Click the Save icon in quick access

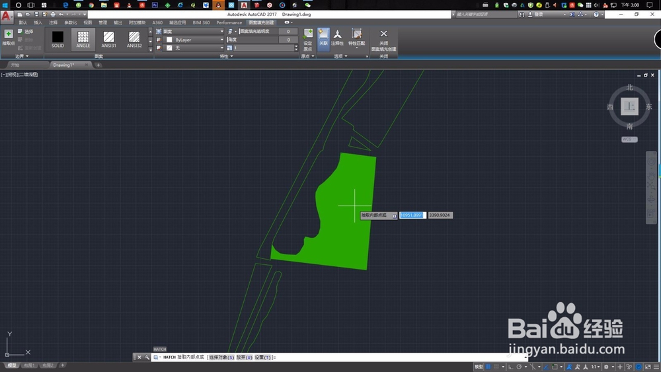(36, 15)
